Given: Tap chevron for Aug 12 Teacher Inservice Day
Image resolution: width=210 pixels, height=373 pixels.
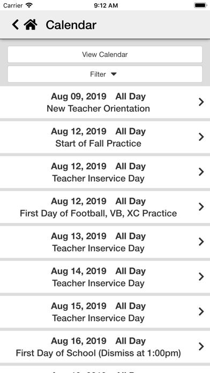Looking at the screenshot, I should 201,172.
